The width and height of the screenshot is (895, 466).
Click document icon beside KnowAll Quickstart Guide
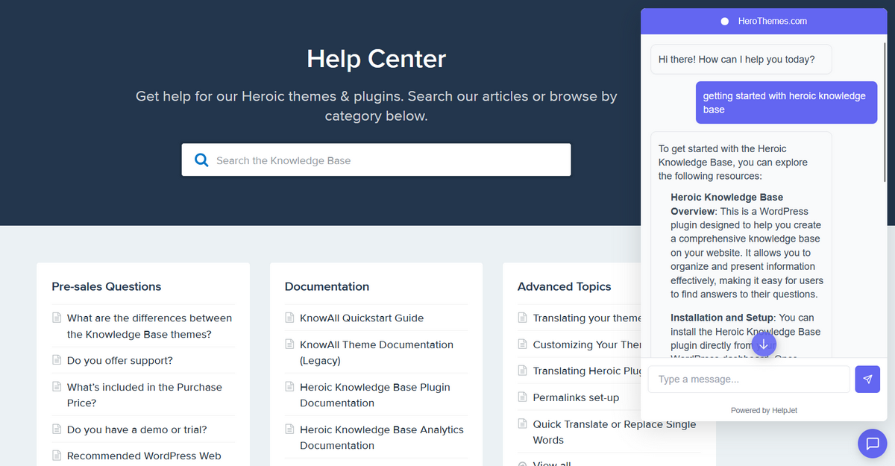pos(289,318)
